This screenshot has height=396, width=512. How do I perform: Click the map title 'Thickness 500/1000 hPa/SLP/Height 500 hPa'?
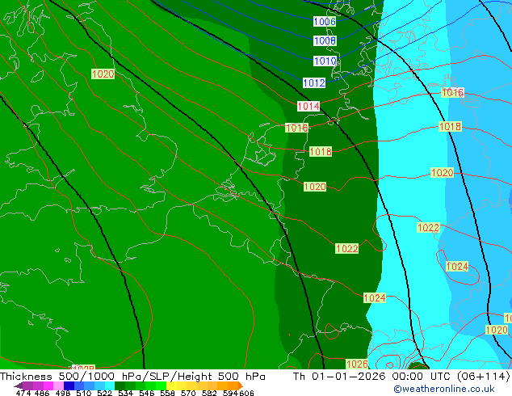coord(132,377)
